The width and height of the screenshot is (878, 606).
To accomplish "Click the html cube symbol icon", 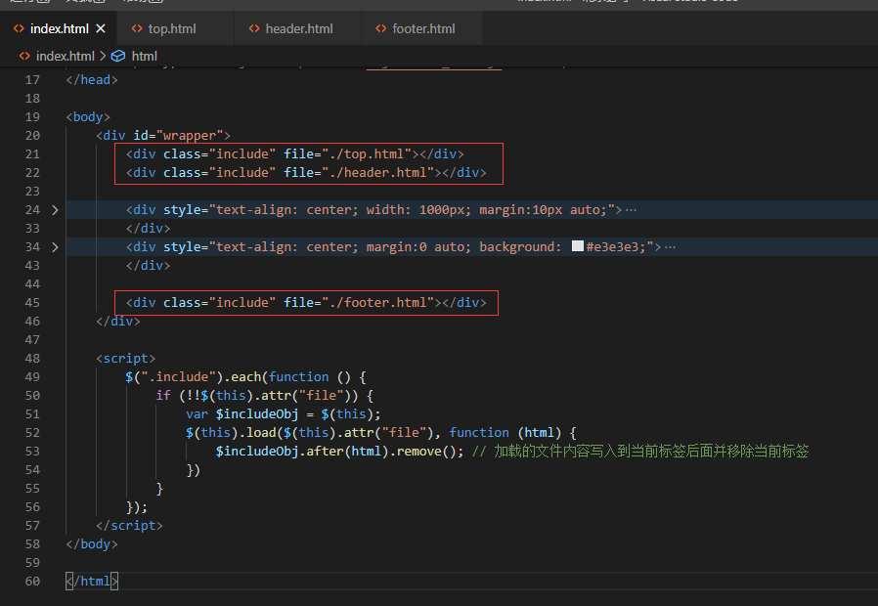I will pyautogui.click(x=118, y=56).
